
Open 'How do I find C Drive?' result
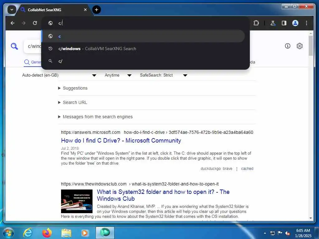[x=121, y=140]
